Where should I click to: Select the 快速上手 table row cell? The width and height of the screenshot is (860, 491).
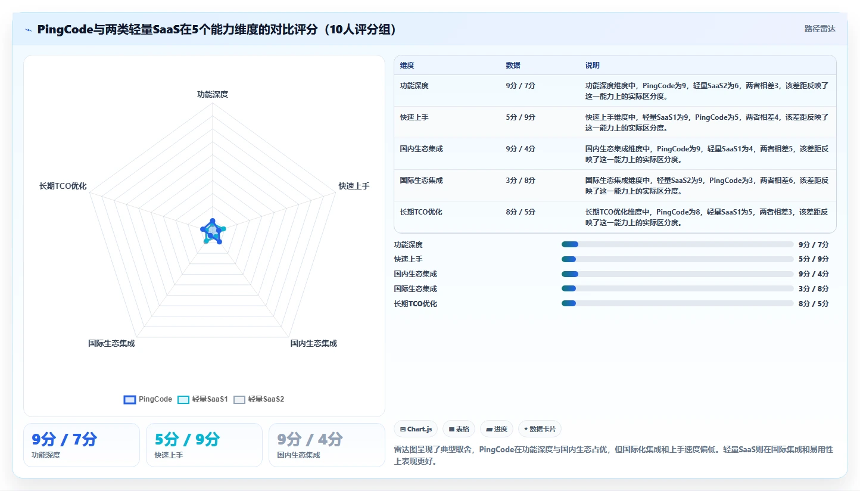pos(415,117)
